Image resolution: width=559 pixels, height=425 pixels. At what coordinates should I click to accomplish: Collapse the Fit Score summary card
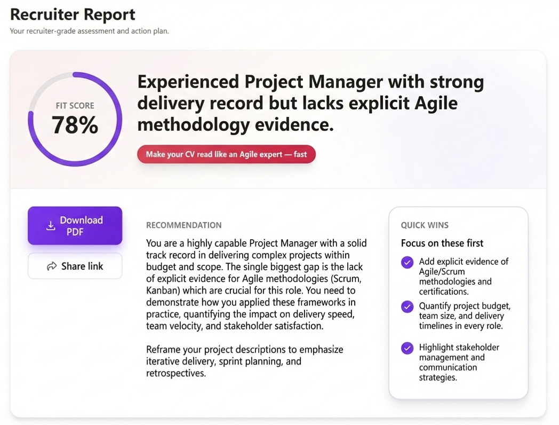tap(279, 119)
